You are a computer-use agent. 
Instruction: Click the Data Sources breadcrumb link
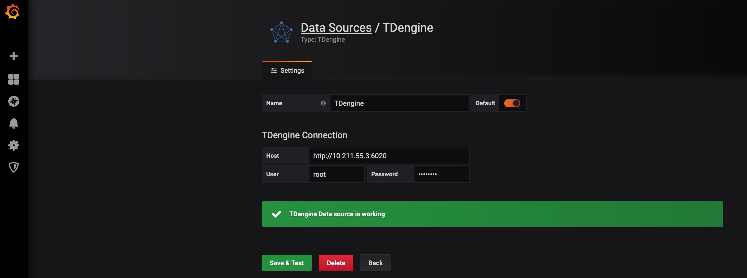[x=336, y=28]
